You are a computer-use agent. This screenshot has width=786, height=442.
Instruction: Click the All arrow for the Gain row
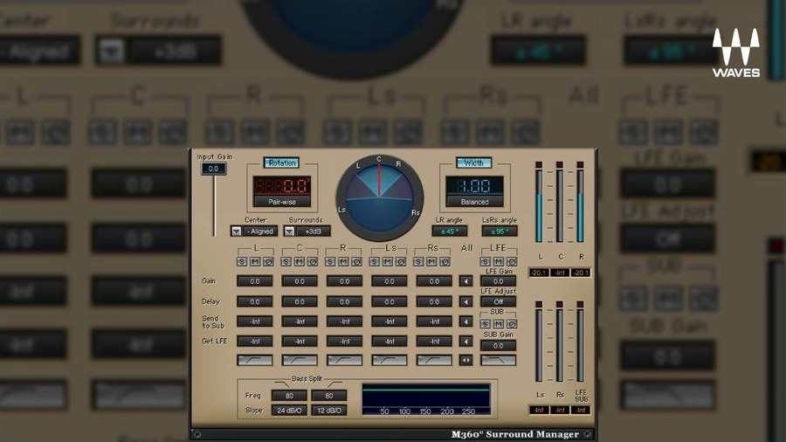465,281
